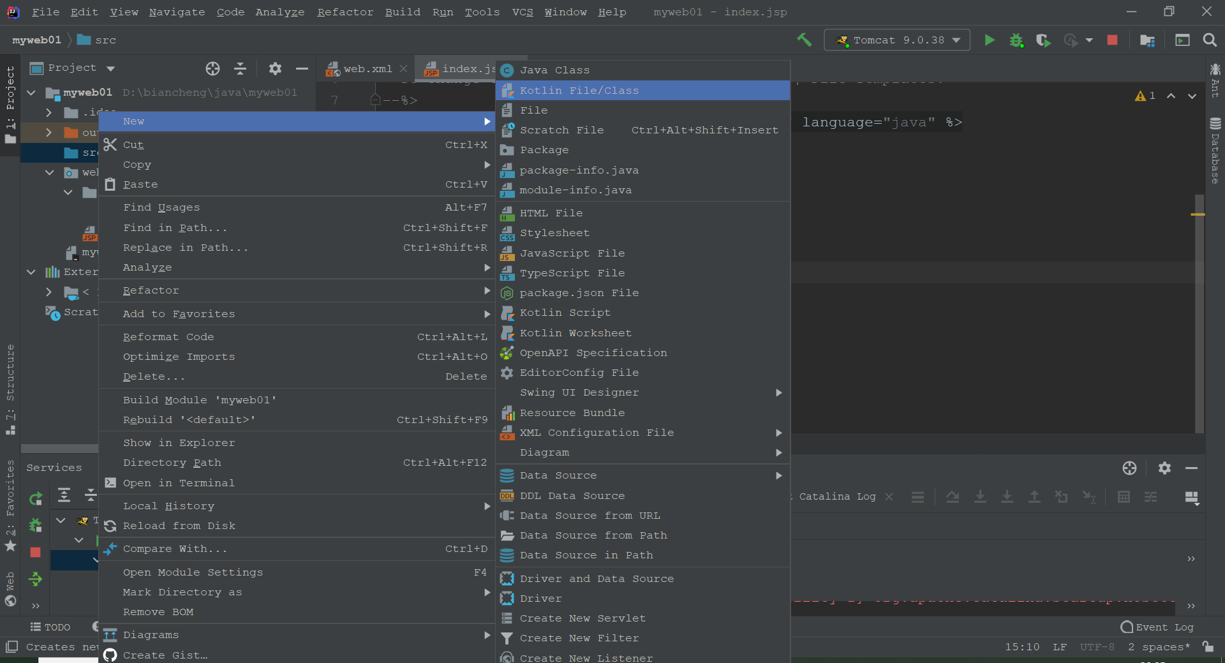This screenshot has height=663, width=1225.
Task: Open Search Everywhere magnifier icon
Action: [x=1209, y=40]
